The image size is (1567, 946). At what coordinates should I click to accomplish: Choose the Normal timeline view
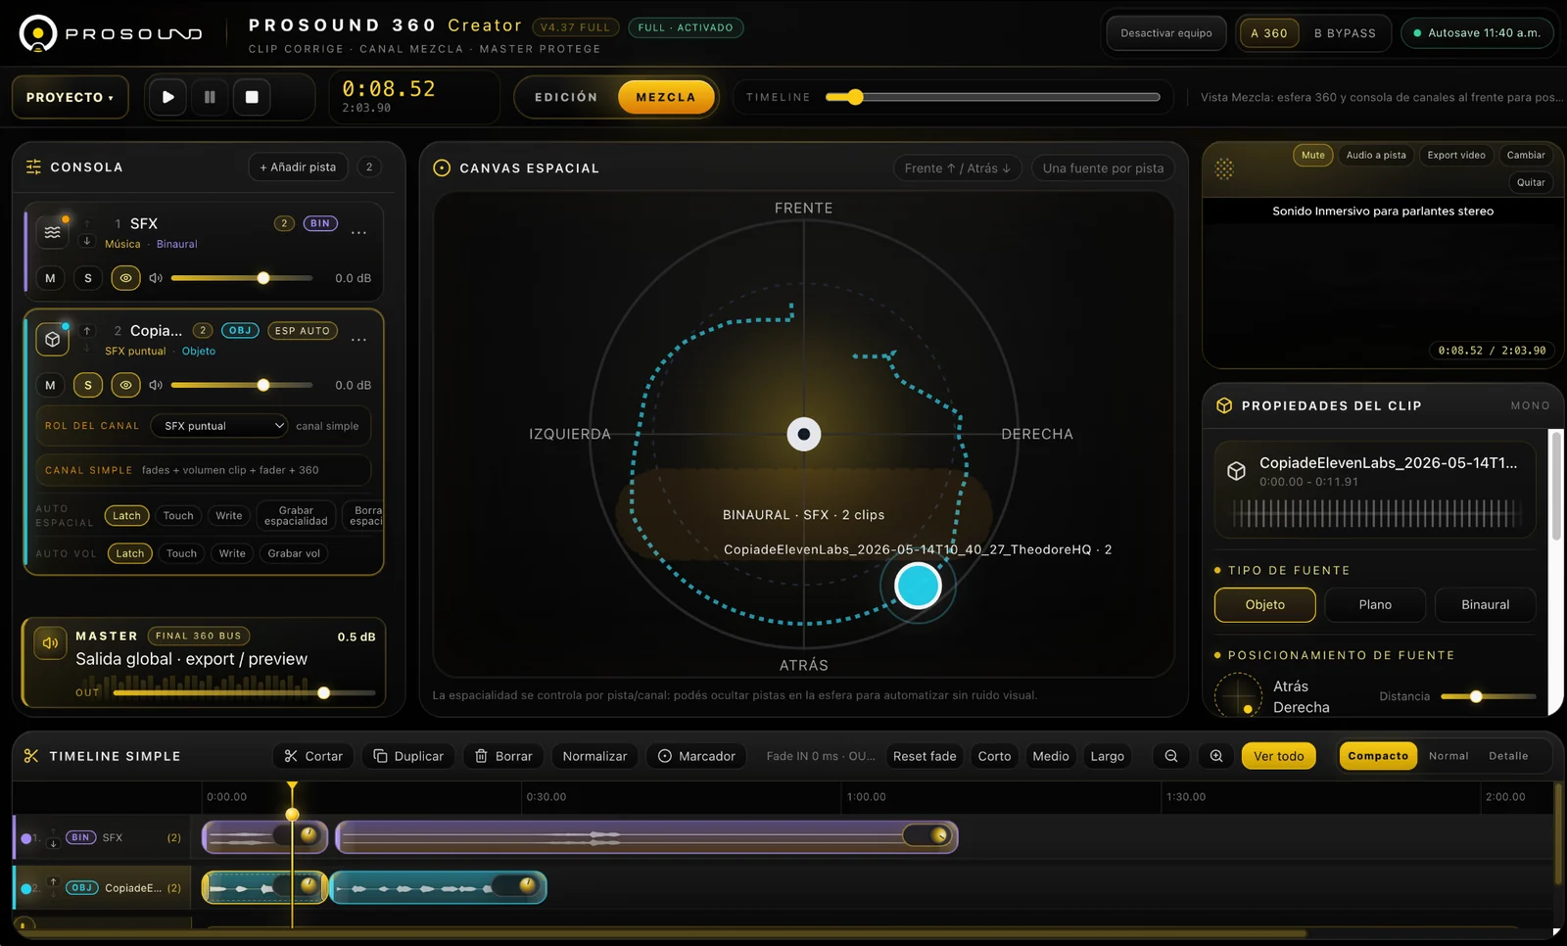[x=1448, y=756]
